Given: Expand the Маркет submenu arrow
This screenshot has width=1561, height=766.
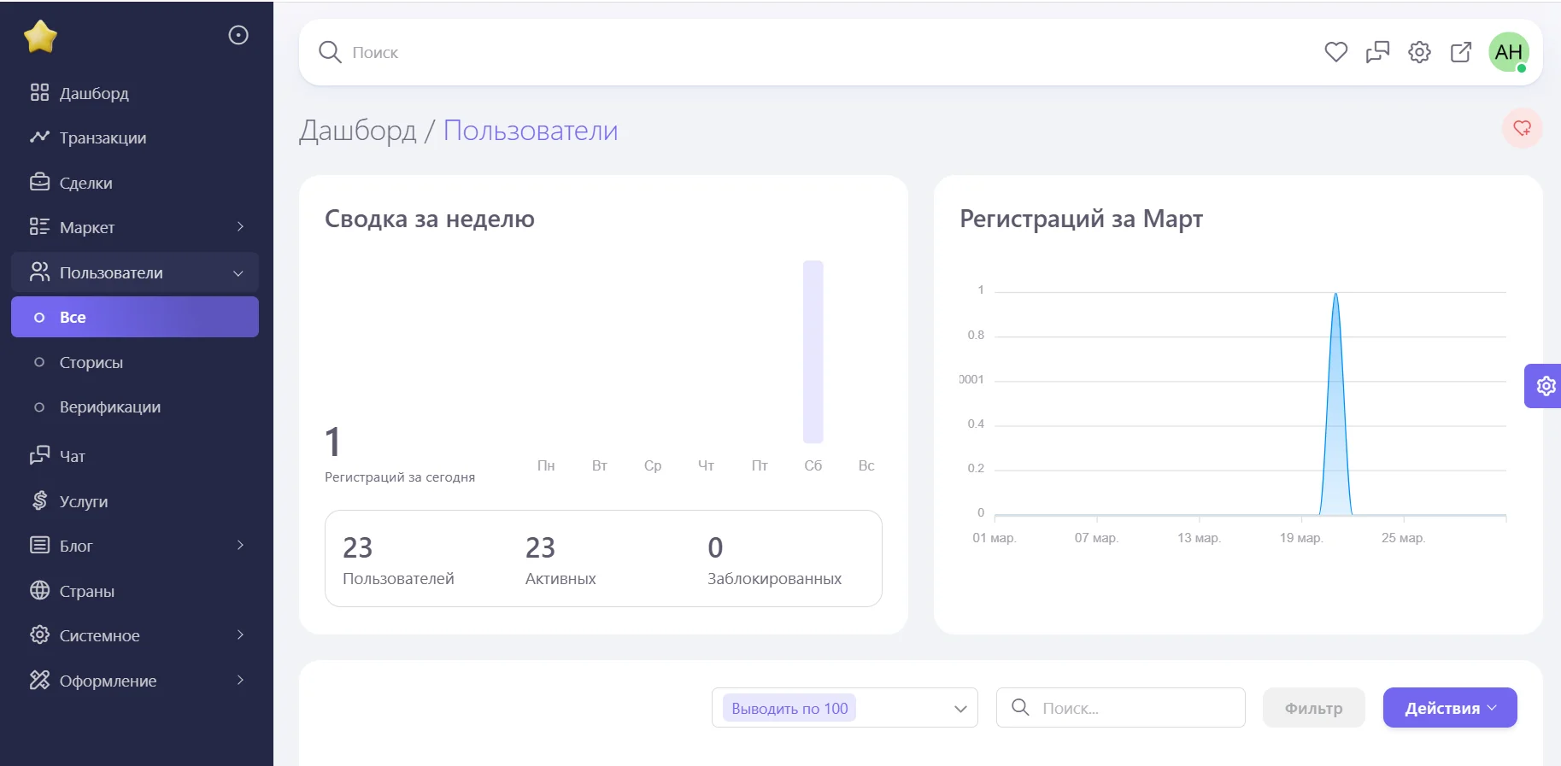Looking at the screenshot, I should coord(240,227).
